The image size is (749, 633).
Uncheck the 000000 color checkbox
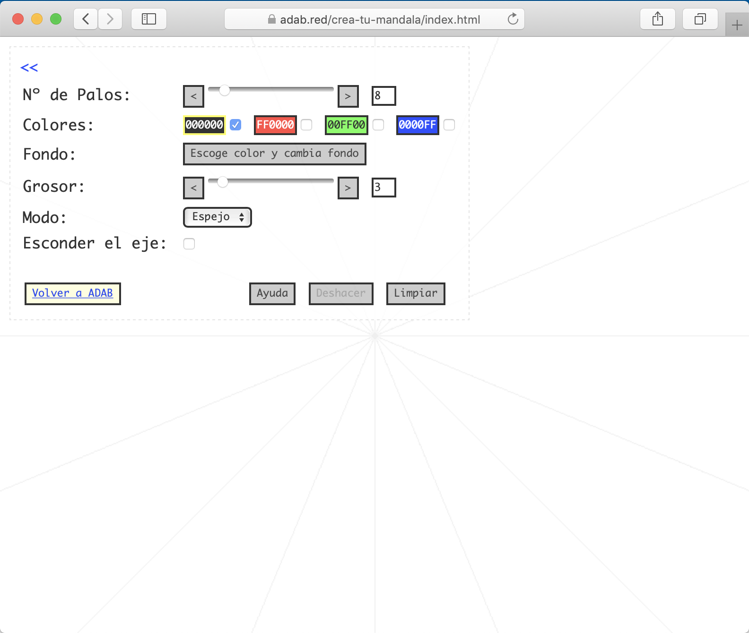235,125
